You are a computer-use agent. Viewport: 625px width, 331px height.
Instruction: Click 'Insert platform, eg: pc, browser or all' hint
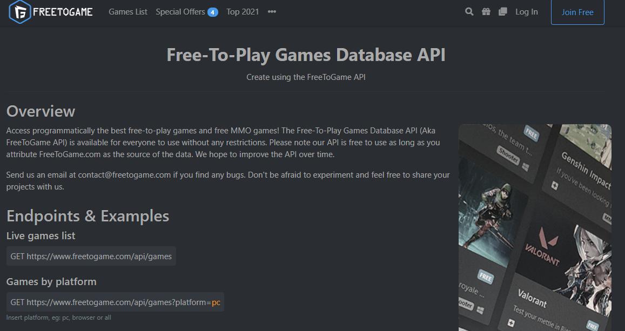pyautogui.click(x=58, y=318)
